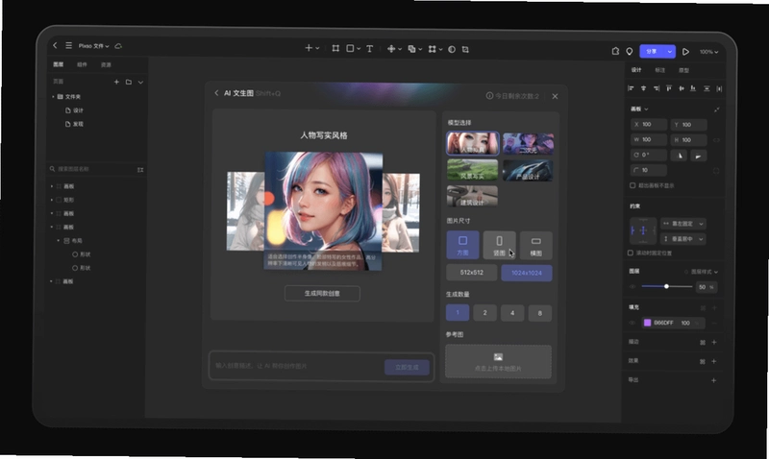Click the lightbulb tips icon
The height and width of the screenshot is (459, 769).
click(630, 52)
